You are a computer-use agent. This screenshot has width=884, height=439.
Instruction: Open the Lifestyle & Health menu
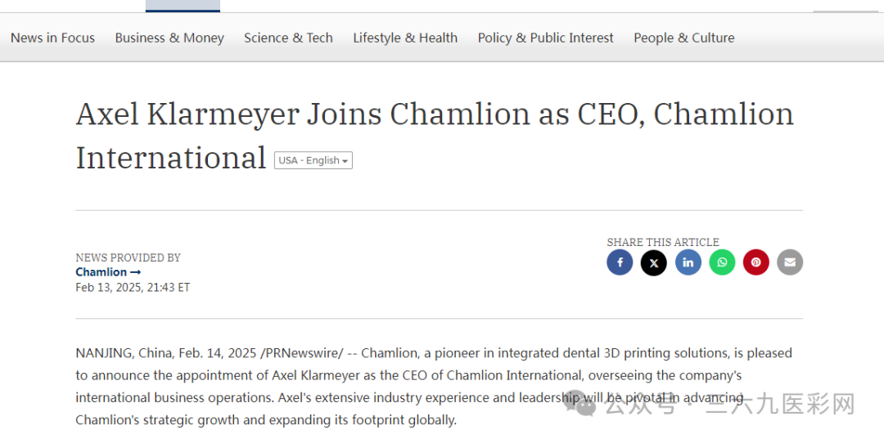coord(405,38)
